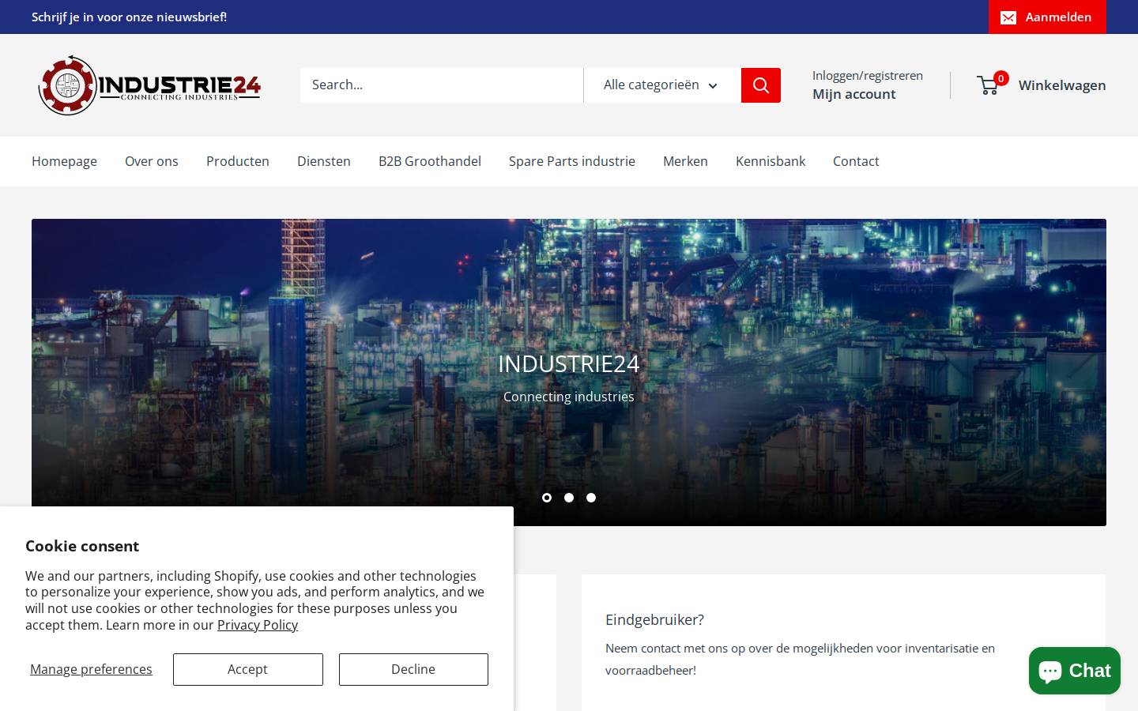Decline the cookie consent
Image resolution: width=1138 pixels, height=711 pixels.
413,669
